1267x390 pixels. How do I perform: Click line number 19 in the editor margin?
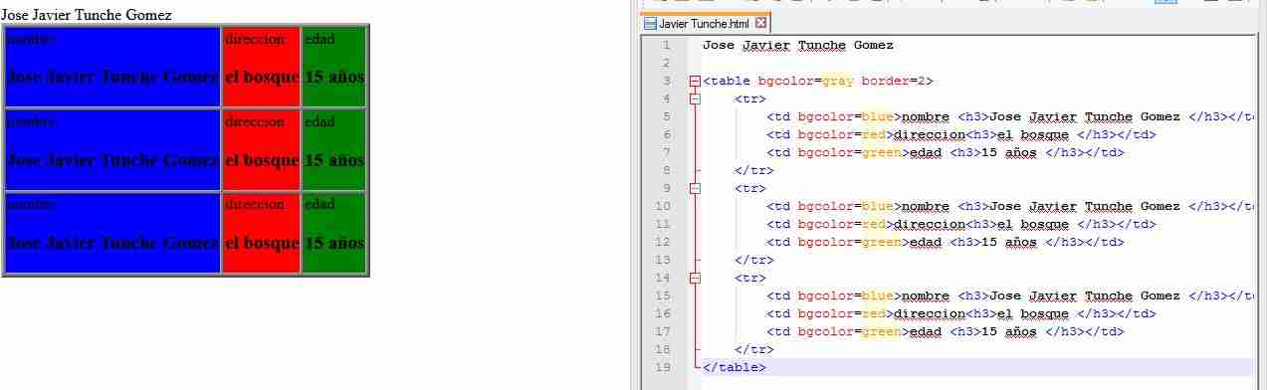pos(664,367)
